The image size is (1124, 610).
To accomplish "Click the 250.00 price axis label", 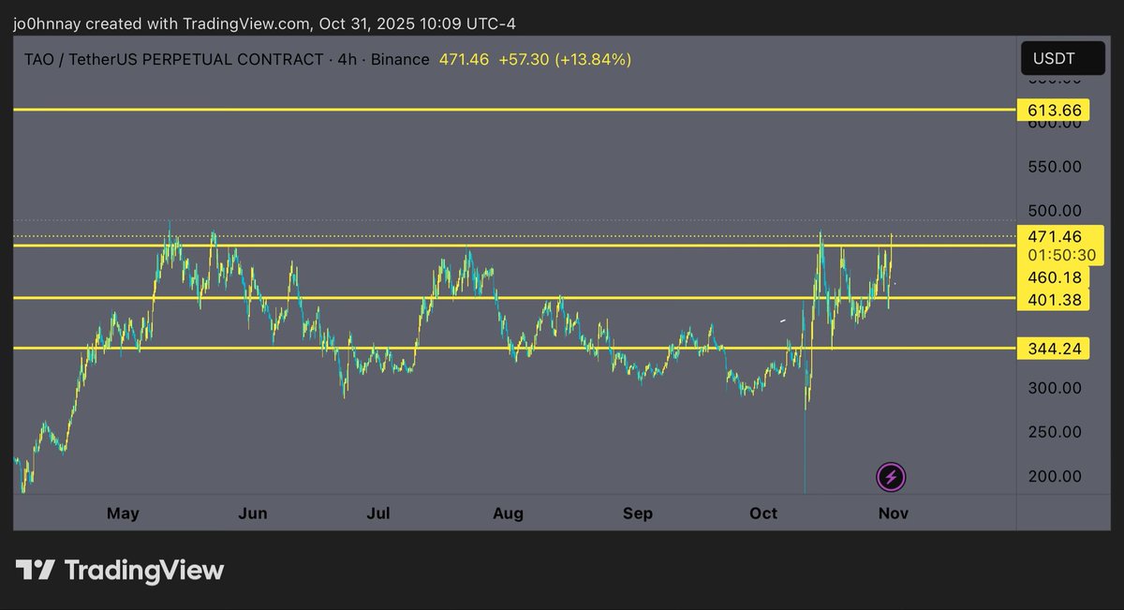I will tap(1054, 432).
